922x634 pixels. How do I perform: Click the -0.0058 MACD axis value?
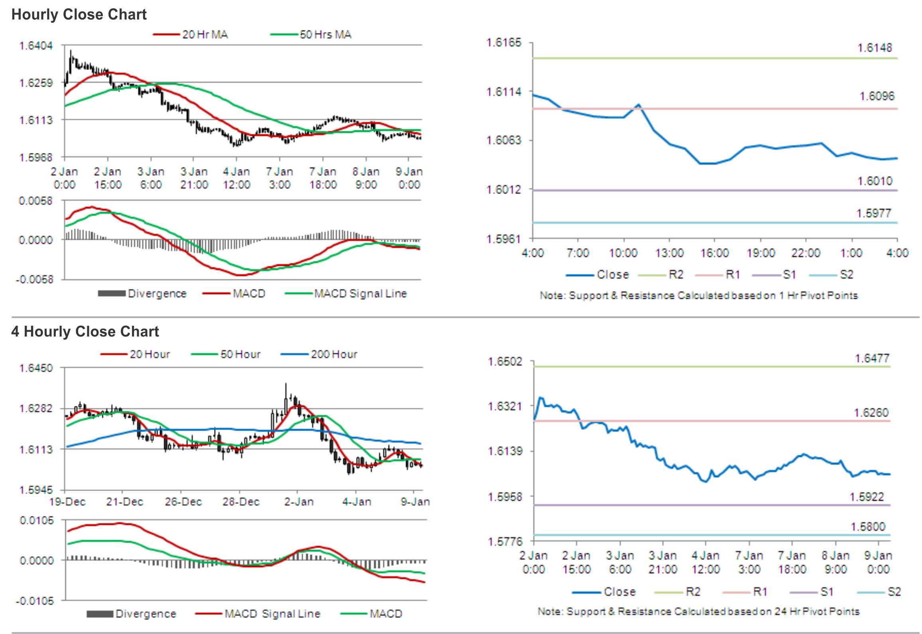click(34, 280)
